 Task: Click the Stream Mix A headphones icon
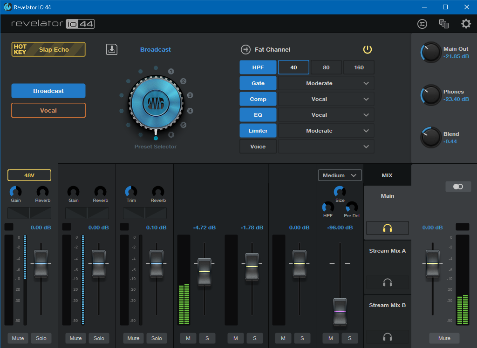pos(387,283)
